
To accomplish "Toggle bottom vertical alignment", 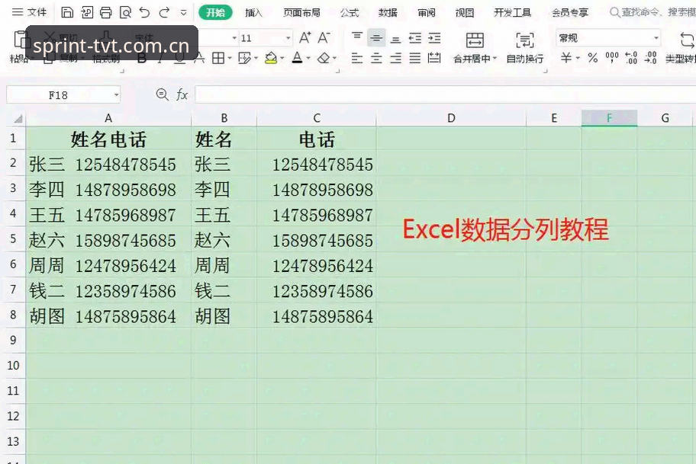I will [395, 38].
